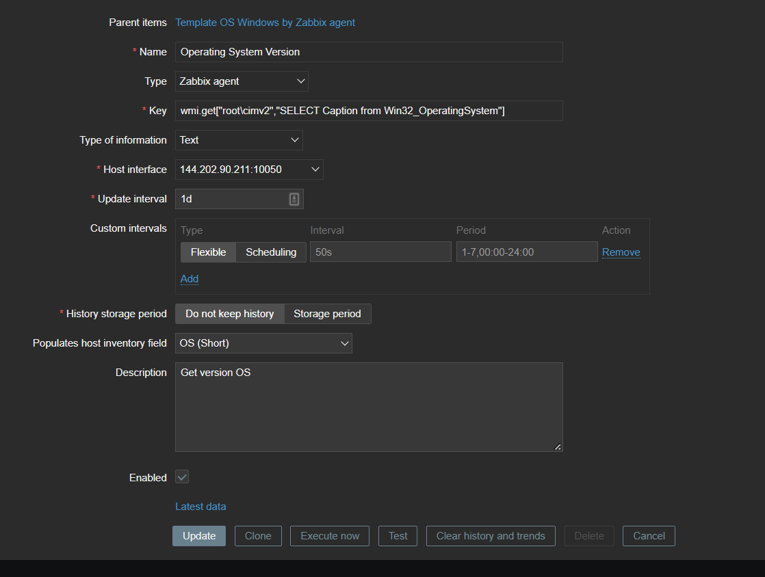Click Clear history and trends button
765x577 pixels.
click(x=491, y=536)
